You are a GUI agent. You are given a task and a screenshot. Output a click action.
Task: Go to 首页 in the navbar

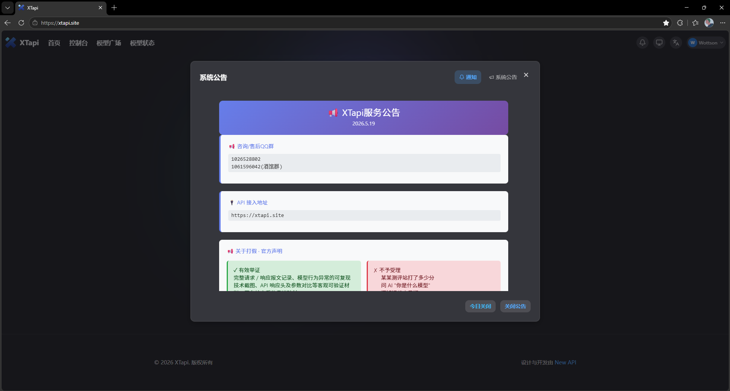(54, 43)
